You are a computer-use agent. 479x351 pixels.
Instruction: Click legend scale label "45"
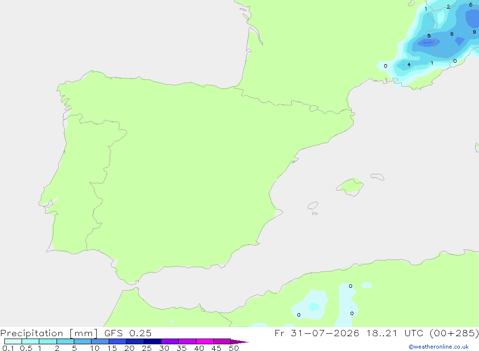pos(217,348)
